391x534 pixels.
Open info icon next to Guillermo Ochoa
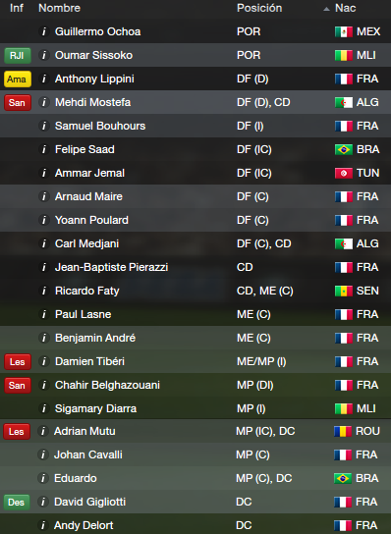tap(43, 31)
